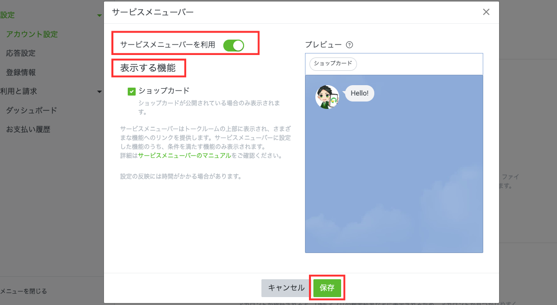The height and width of the screenshot is (305, 557).
Task: Click the キャンセル button
Action: coord(286,288)
